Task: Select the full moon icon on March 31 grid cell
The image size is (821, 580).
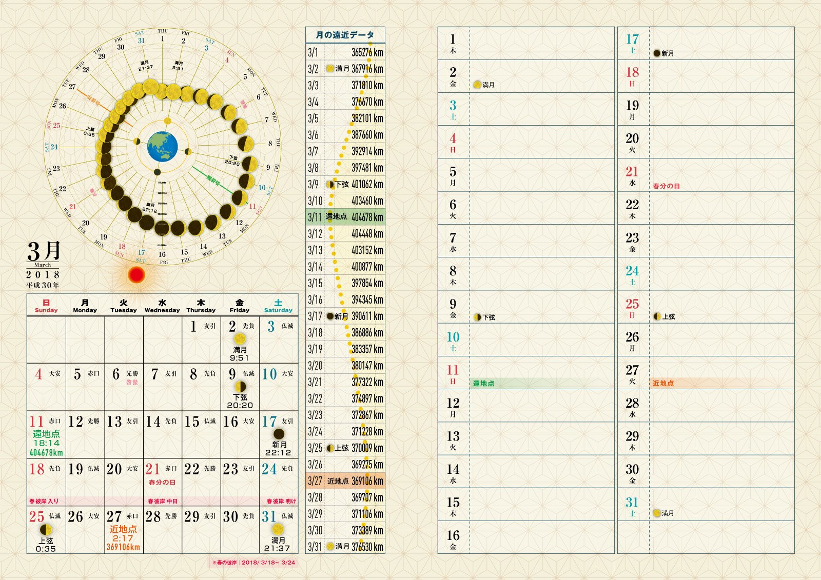Action: point(278,529)
